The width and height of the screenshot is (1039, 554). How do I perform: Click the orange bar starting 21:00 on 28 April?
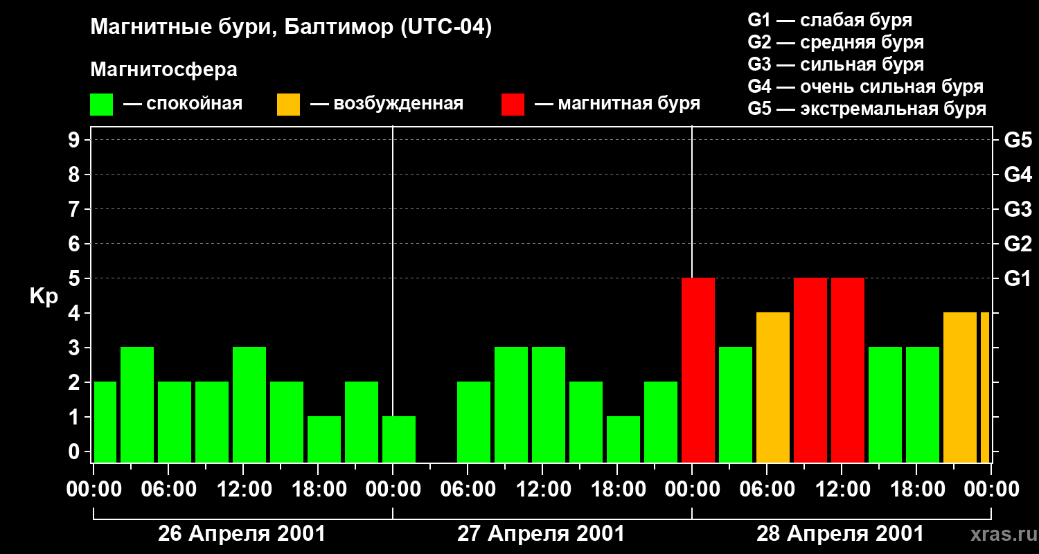click(x=960, y=388)
